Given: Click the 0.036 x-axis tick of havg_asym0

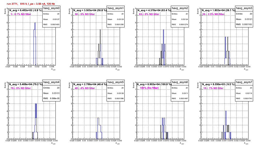Looking at the screenshot, I should pyautogui.click(x=52, y=67).
